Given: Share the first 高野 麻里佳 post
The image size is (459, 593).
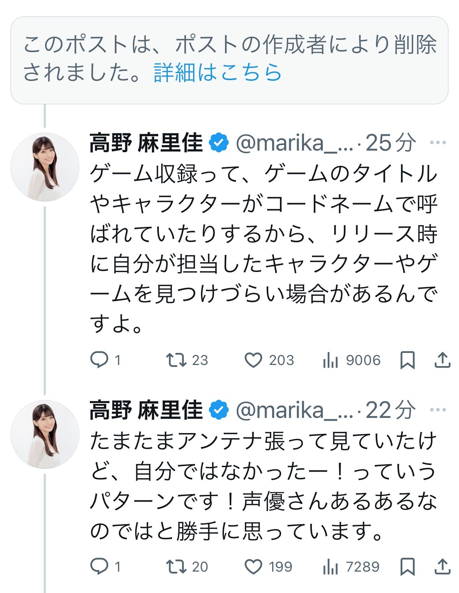Looking at the screenshot, I should (x=442, y=360).
